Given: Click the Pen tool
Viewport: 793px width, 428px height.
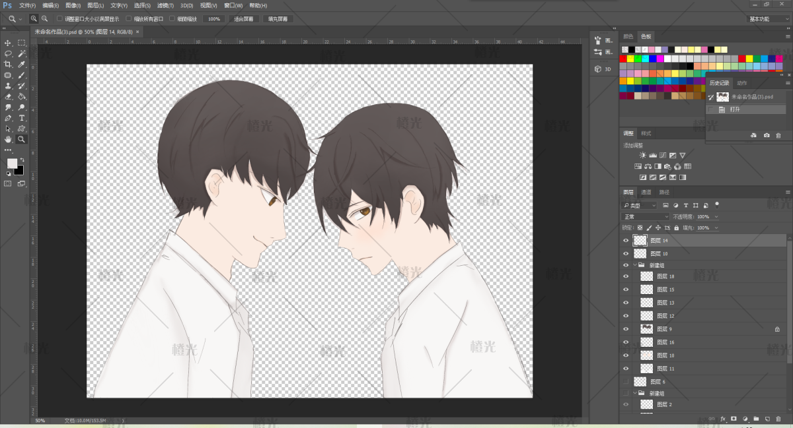Looking at the screenshot, I should coord(8,118).
